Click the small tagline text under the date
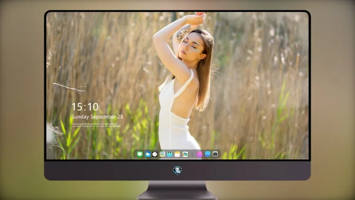The height and width of the screenshot is (200, 355). [x=96, y=125]
